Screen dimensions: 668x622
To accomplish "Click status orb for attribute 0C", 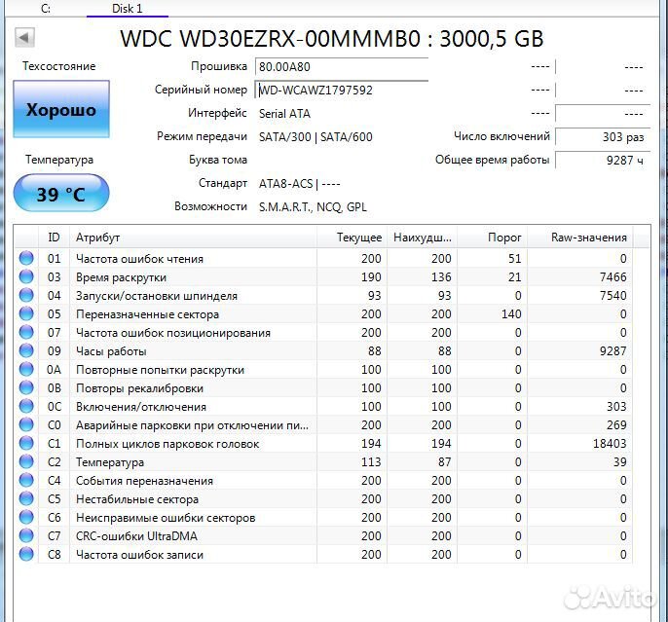I will [26, 406].
